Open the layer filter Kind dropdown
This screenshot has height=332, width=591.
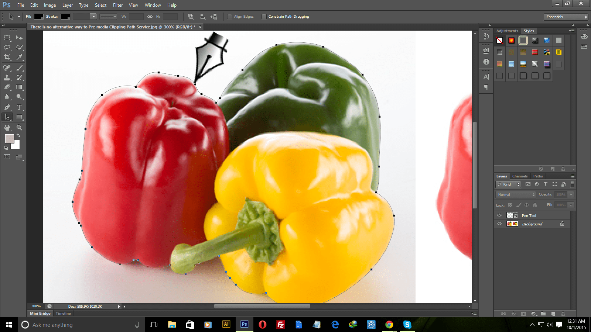tap(508, 184)
